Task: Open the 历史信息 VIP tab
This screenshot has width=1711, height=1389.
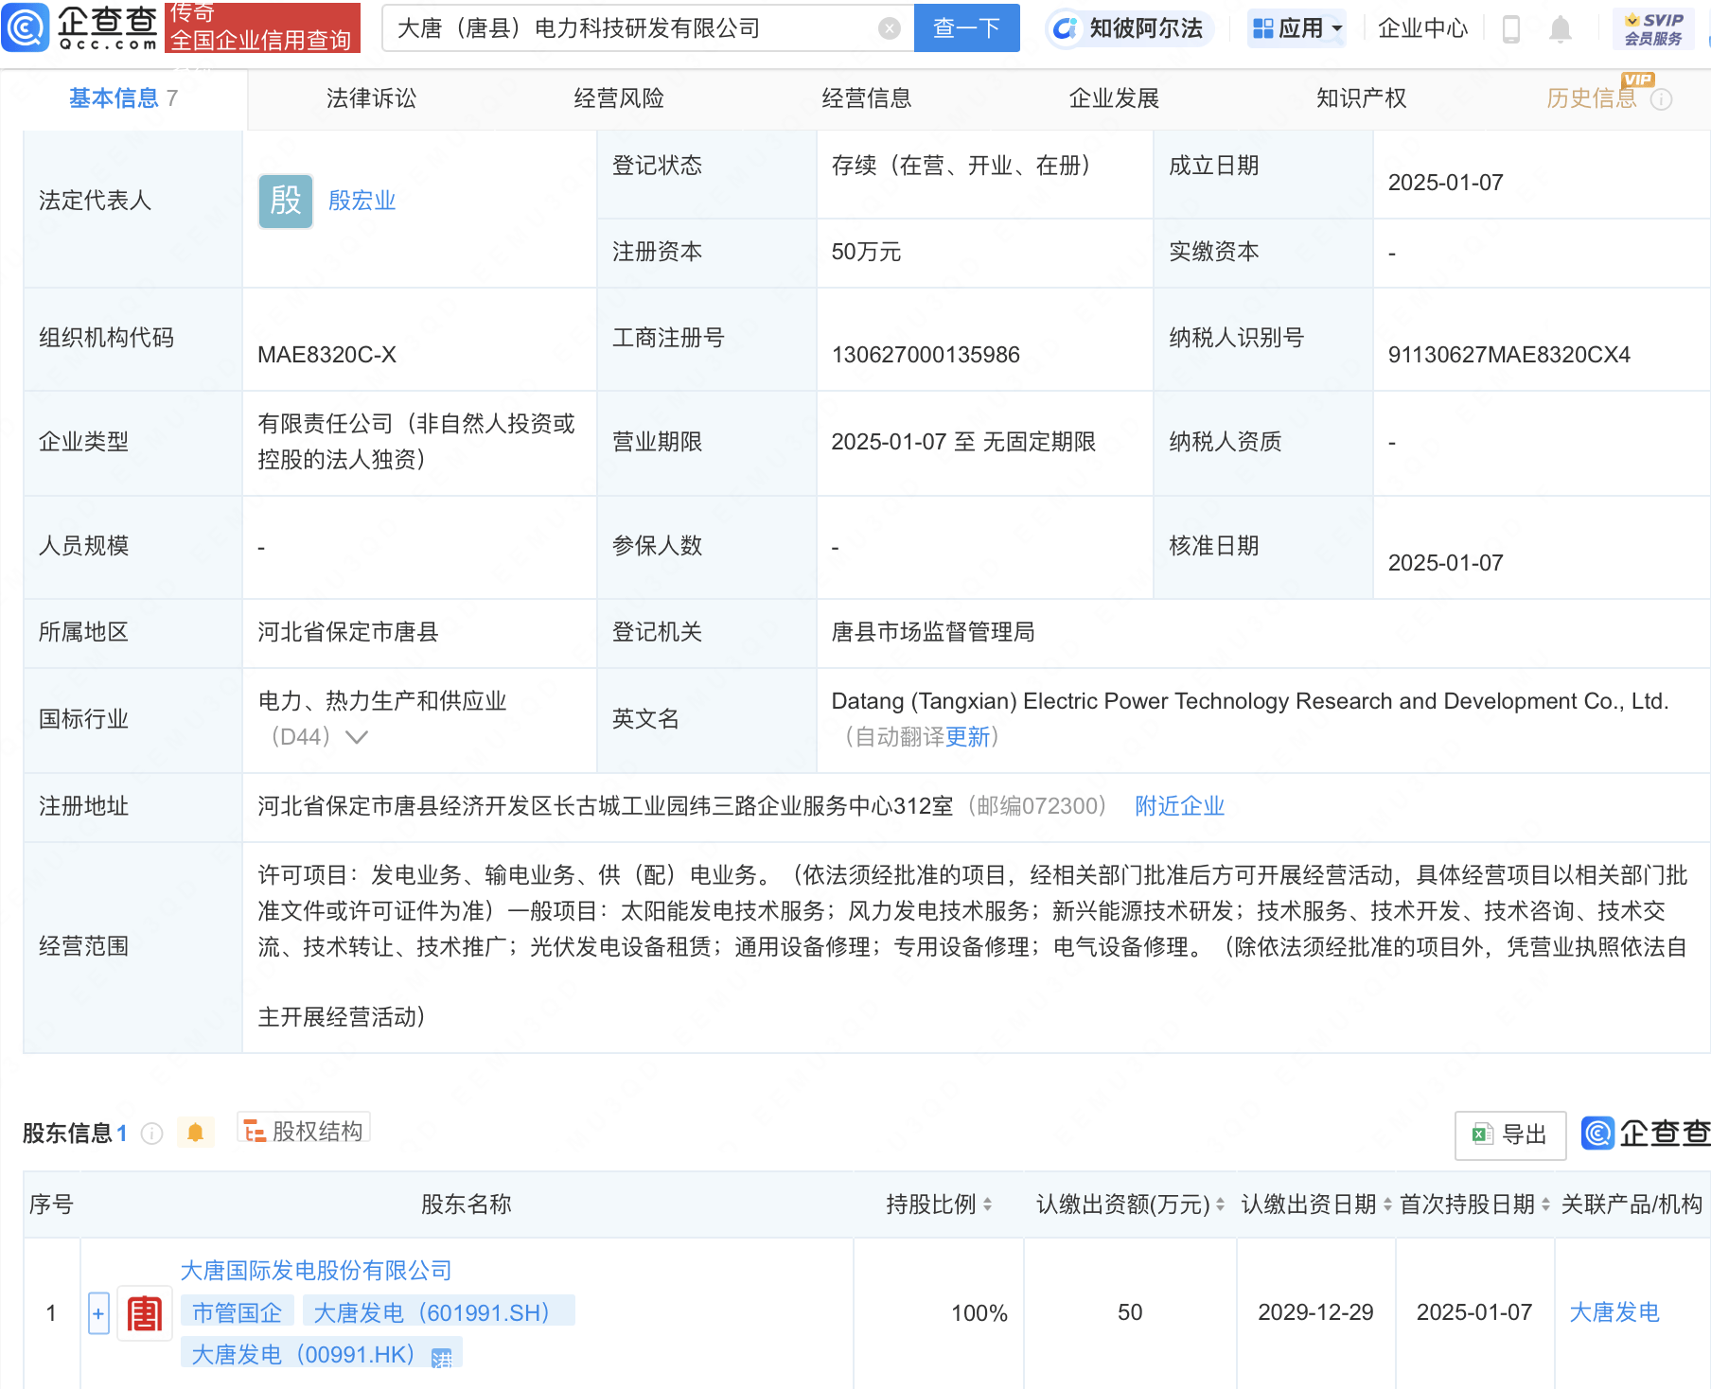Action: coord(1590,97)
